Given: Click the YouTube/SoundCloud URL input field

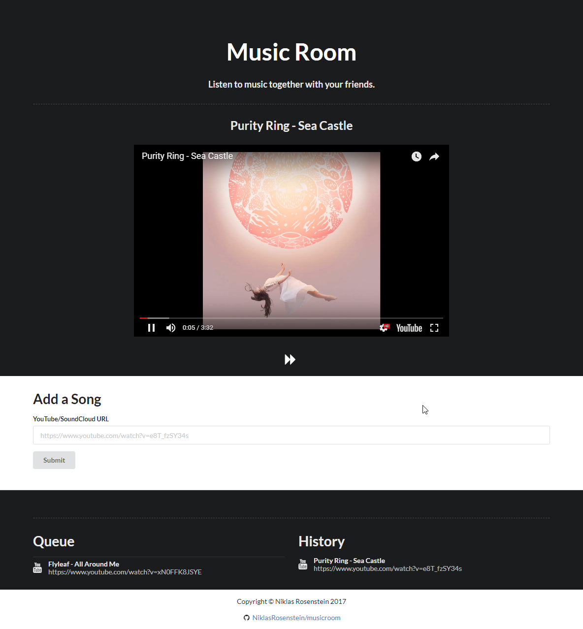Looking at the screenshot, I should (x=291, y=435).
